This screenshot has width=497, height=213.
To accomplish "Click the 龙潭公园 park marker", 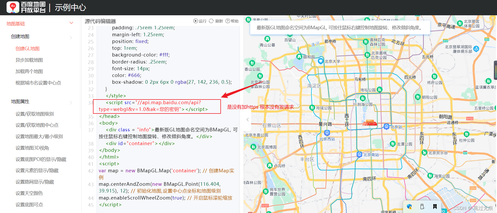I will click(393, 144).
